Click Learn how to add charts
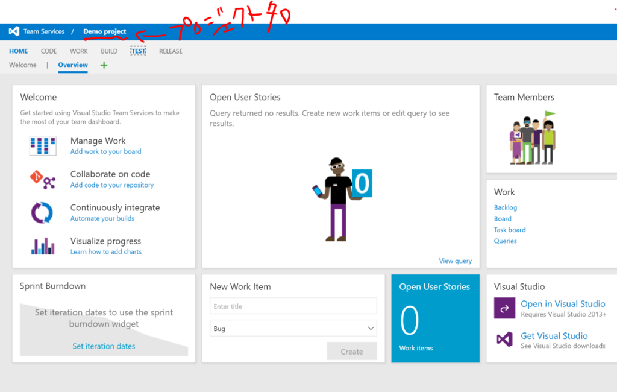 point(106,251)
